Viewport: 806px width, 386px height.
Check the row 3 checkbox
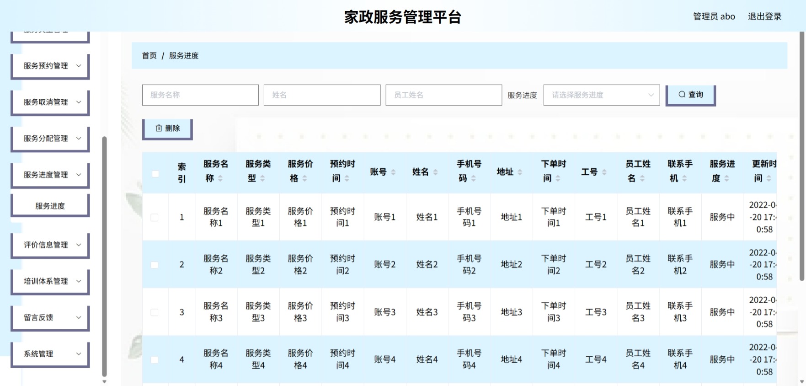(155, 312)
